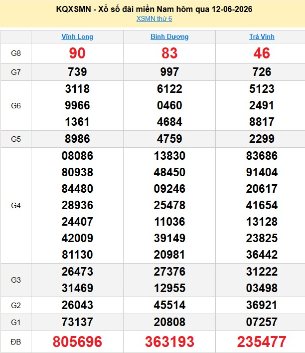
Task: Select G5 number 4759
Action: [x=169, y=139]
